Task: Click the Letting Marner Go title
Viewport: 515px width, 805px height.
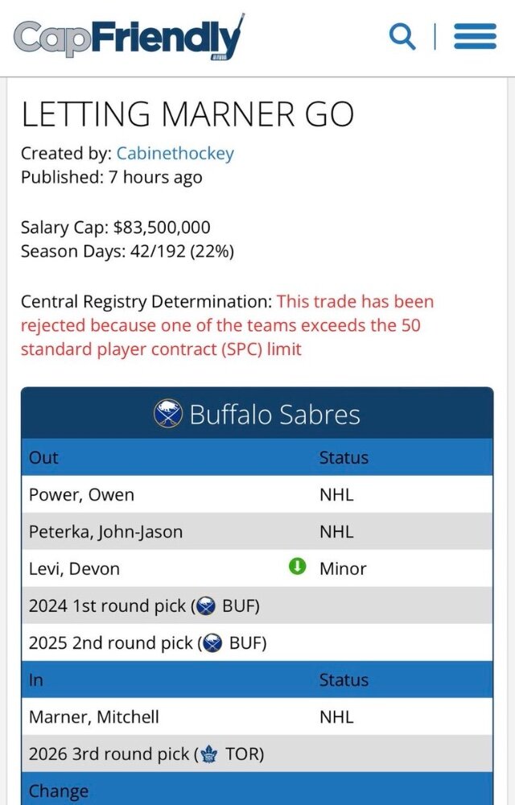Action: coord(187,114)
